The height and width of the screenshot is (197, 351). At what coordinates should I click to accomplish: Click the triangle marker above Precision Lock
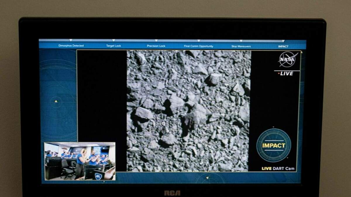point(156,40)
